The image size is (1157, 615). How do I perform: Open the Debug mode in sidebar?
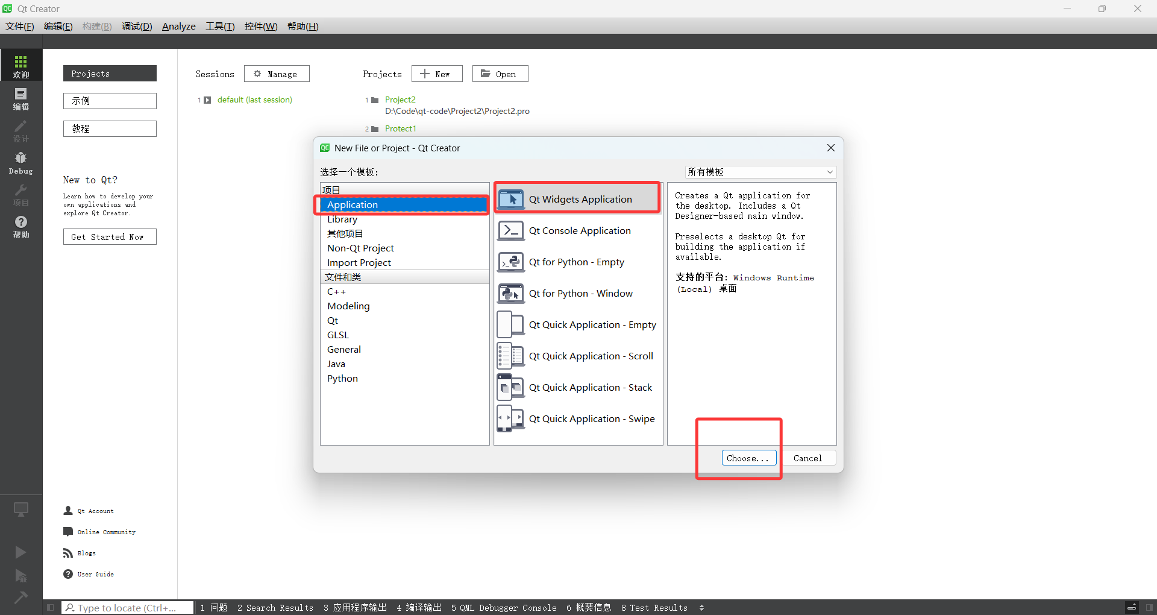click(x=21, y=163)
